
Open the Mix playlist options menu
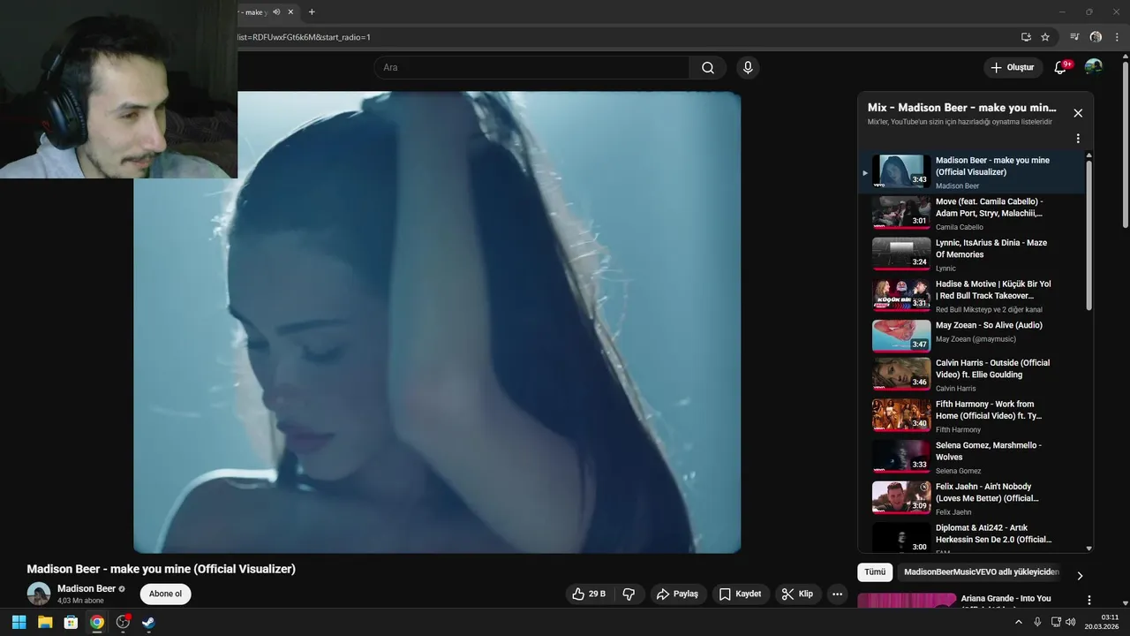click(x=1078, y=139)
